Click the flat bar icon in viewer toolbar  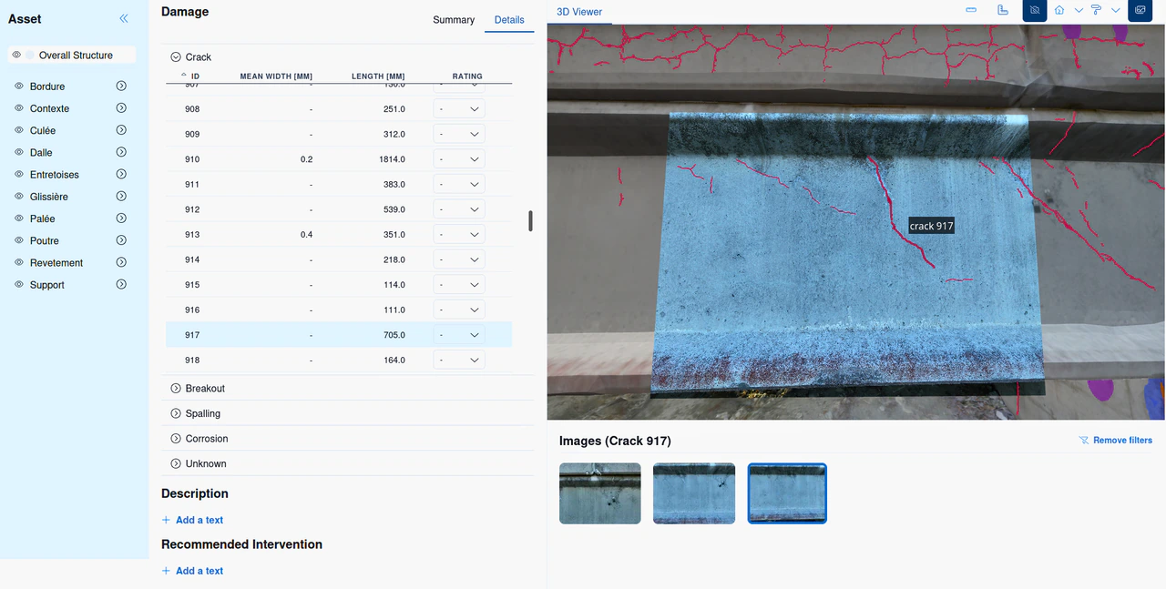971,10
